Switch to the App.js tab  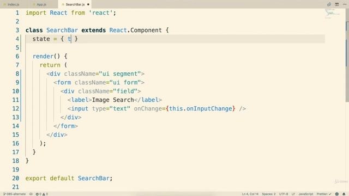click(41, 4)
